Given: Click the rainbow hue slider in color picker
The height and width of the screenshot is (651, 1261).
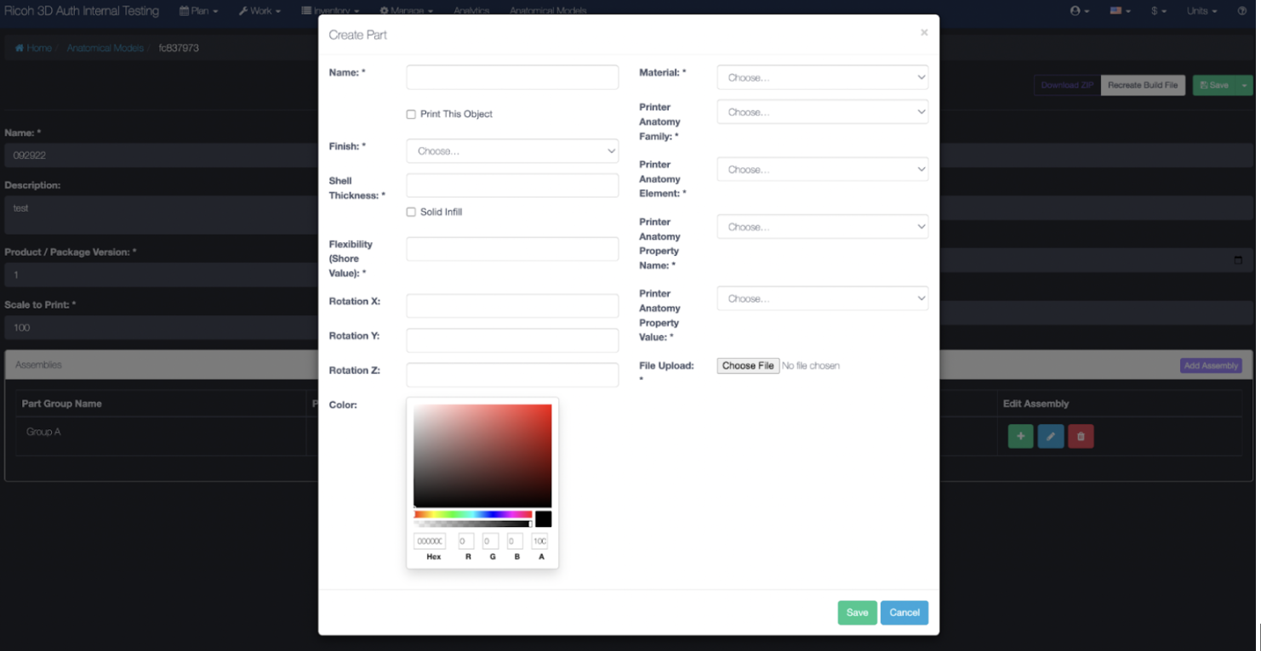Looking at the screenshot, I should pyautogui.click(x=473, y=514).
